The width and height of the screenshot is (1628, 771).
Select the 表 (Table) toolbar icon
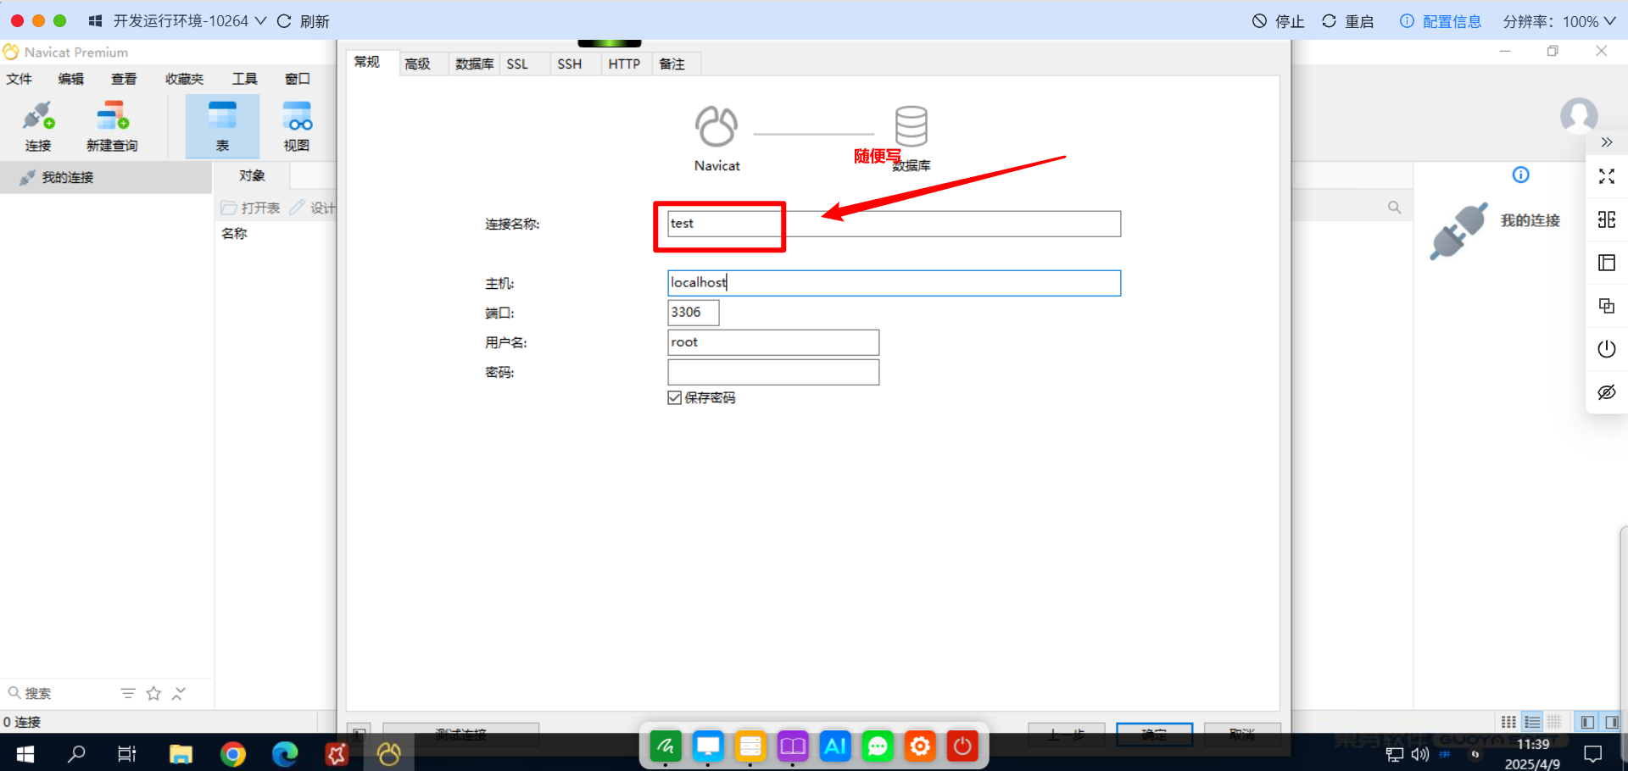(x=222, y=126)
